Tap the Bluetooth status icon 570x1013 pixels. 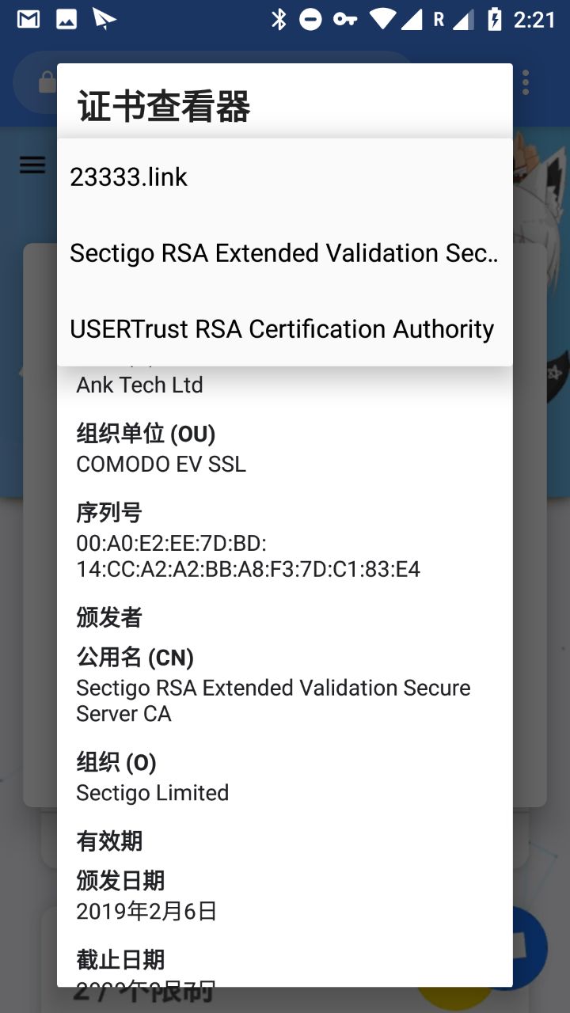[279, 19]
